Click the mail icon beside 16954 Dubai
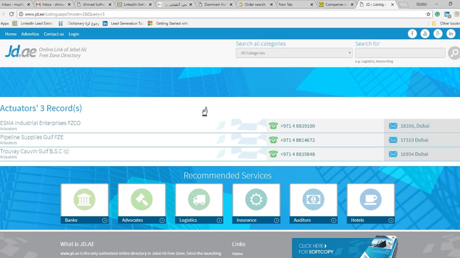Screen dimensions: 460x258 [393, 154]
